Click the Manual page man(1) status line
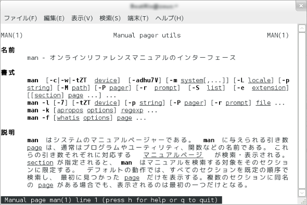This screenshot has height=205, width=307. [x=111, y=200]
